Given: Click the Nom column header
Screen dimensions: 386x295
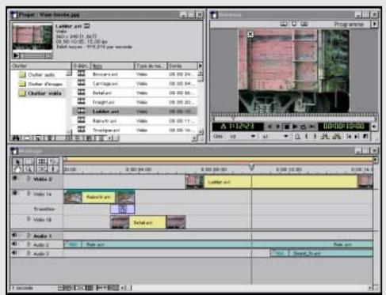Looking at the screenshot, I should (113, 66).
